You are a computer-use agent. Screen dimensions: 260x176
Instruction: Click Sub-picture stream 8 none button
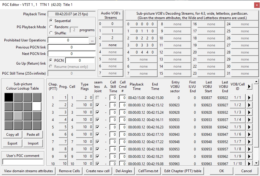tap(177, 24)
